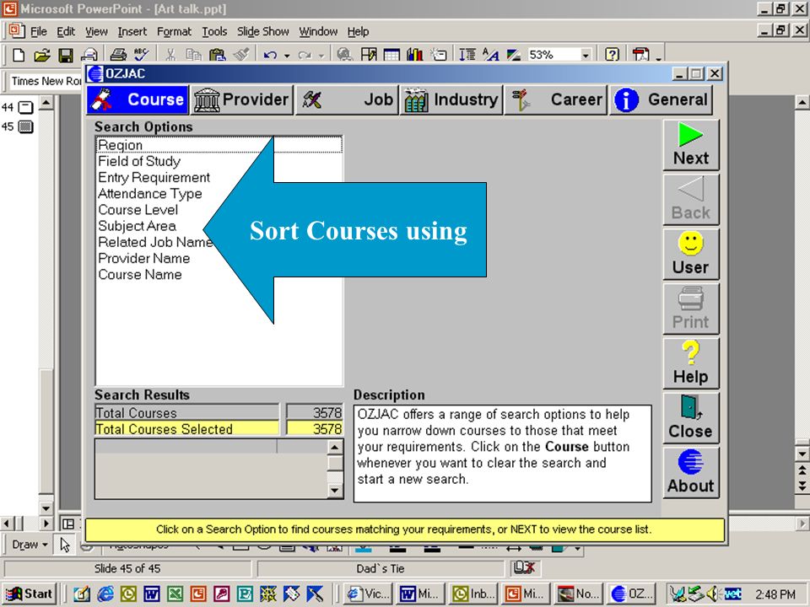
Task: Select Course Name search option
Action: point(140,275)
